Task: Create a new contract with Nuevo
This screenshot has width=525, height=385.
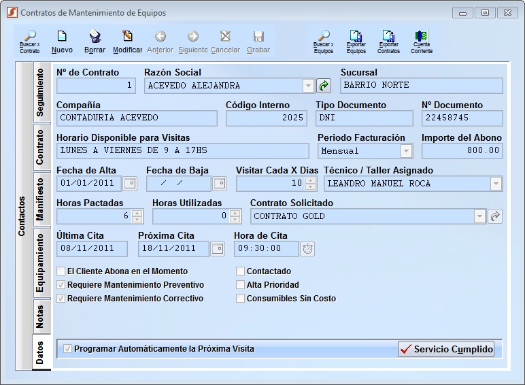Action: coord(62,41)
